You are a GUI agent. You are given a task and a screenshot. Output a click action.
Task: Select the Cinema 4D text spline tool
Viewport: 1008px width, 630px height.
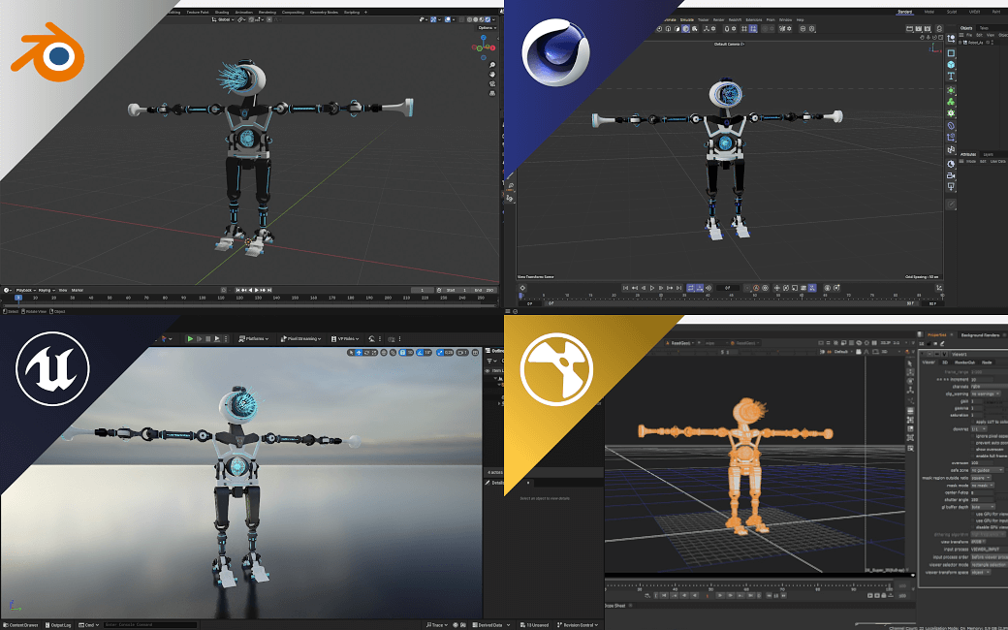[x=951, y=76]
